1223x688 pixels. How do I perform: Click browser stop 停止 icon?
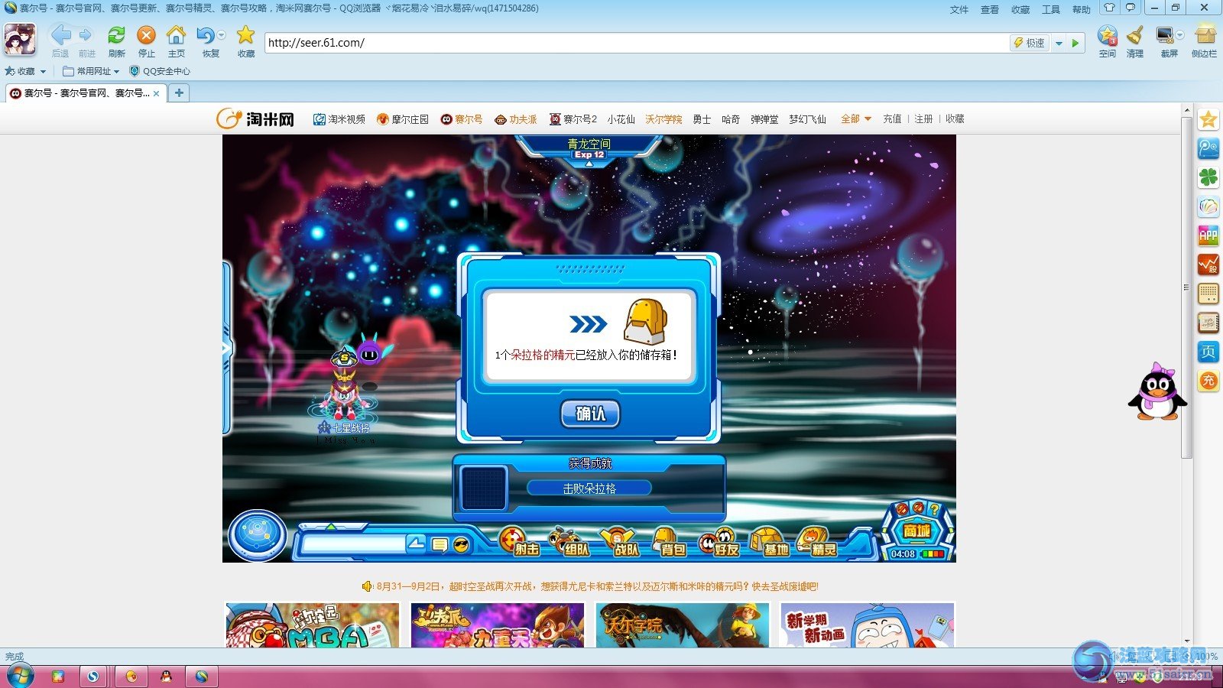click(146, 41)
